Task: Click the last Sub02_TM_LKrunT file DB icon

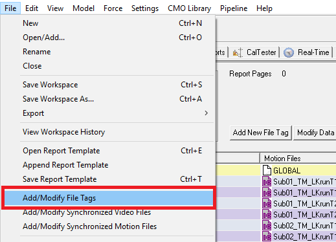Action: [267, 237]
